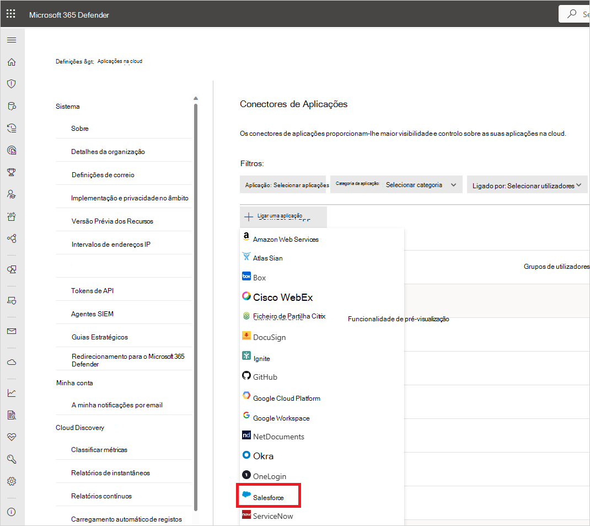Open Cloud apps via the cloud icon
590x526 pixels.
pos(12,362)
